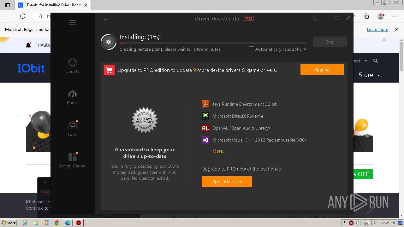The image size is (404, 227).
Task: Click the installation progress bar
Action: (x=213, y=43)
